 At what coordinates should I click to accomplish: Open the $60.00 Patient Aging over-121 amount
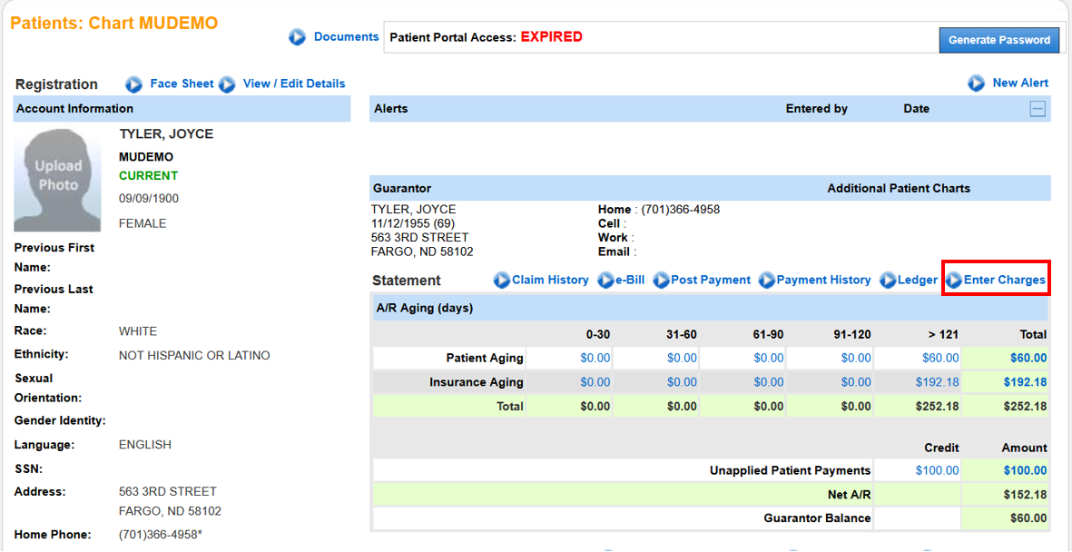(x=940, y=358)
